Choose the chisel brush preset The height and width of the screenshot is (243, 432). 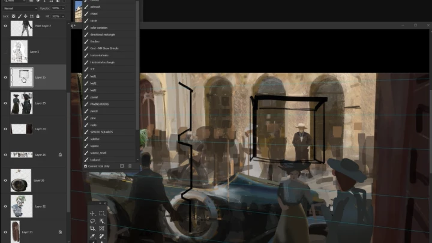tap(109, 13)
